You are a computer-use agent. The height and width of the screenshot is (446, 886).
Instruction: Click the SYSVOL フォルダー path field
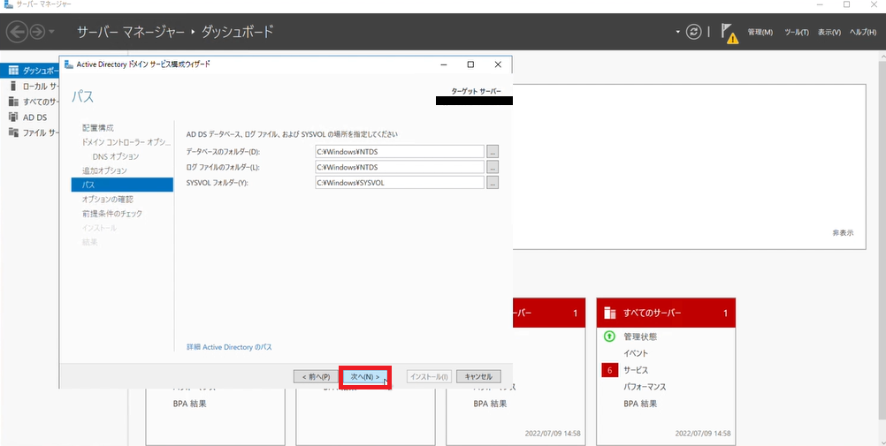(400, 182)
